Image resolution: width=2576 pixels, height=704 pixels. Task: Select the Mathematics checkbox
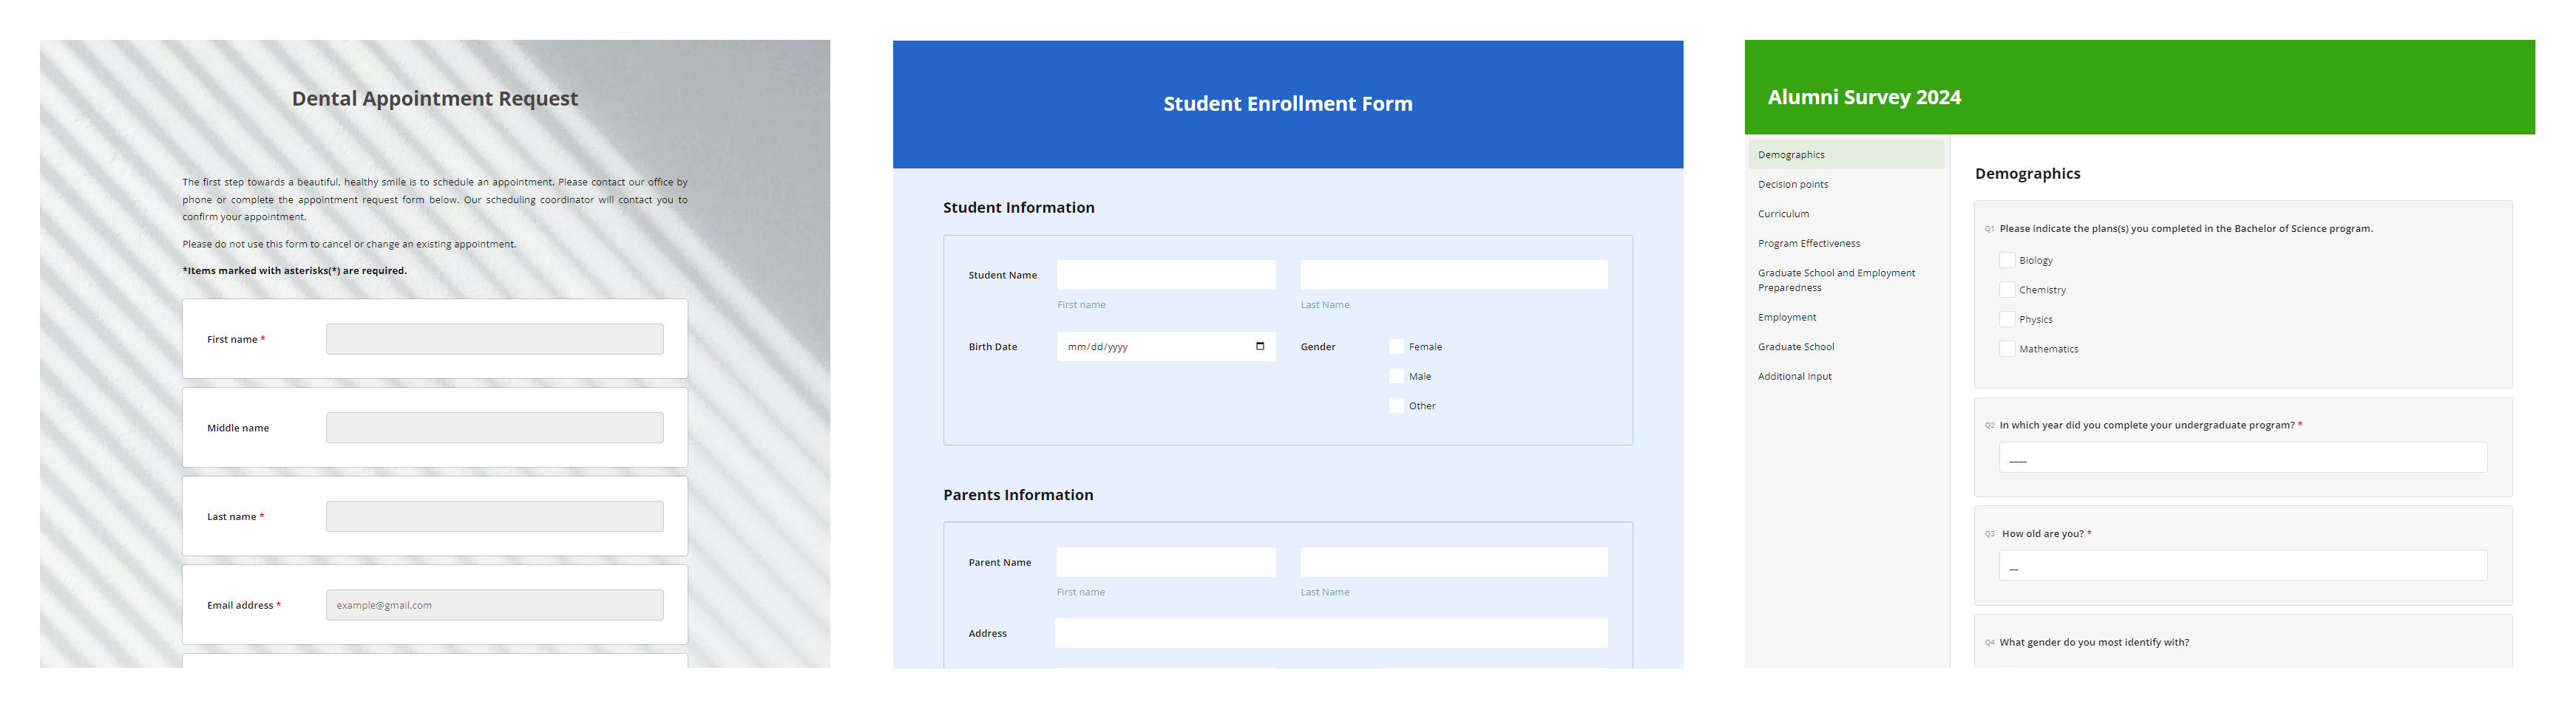[x=2007, y=349]
